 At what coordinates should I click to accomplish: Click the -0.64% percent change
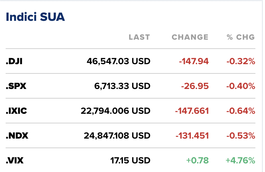240,111
